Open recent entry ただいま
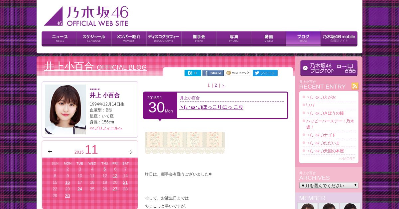399x209 pixels. [x=323, y=143]
